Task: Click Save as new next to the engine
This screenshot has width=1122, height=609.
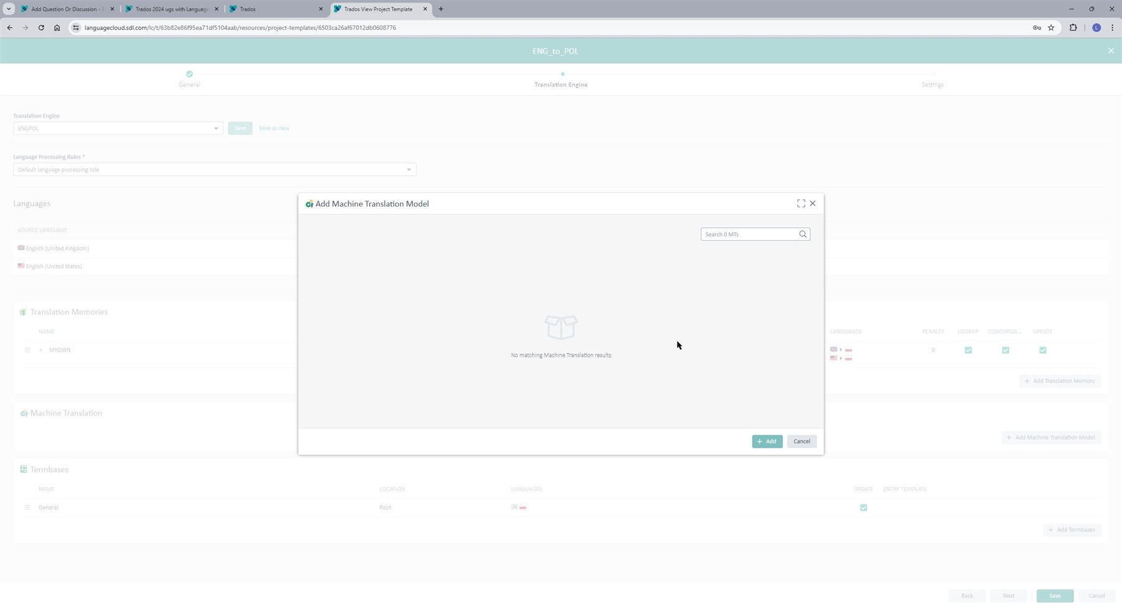Action: pos(274,128)
